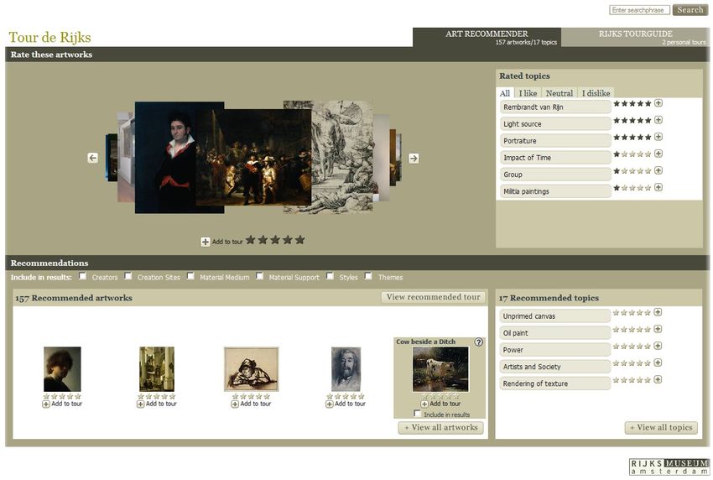This screenshot has height=480, width=713.
Task: Select the woman portrait in carousel
Action: [165, 158]
